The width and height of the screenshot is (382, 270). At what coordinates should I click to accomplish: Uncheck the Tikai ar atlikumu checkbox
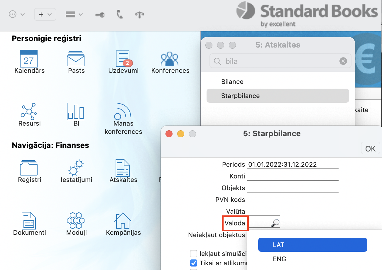coord(194,263)
